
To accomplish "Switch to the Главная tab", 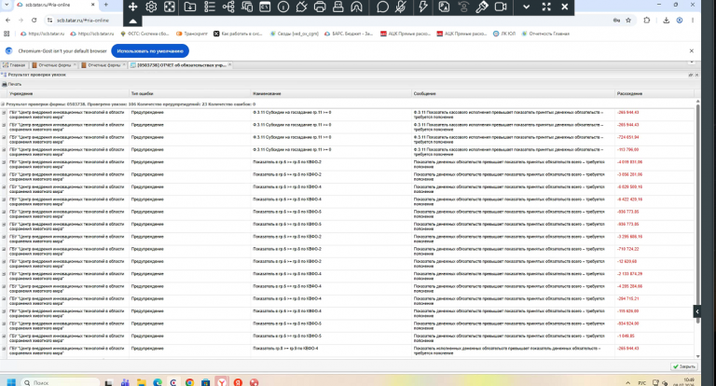I will (15, 65).
